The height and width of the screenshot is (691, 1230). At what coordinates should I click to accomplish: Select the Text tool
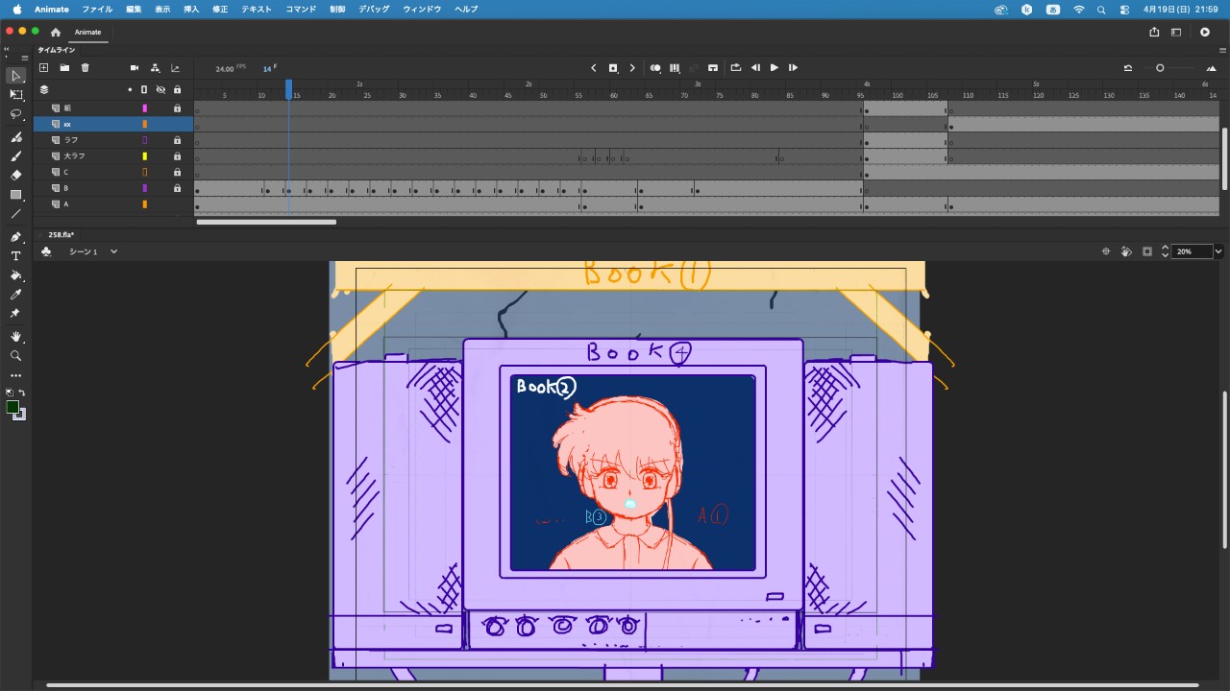click(15, 256)
